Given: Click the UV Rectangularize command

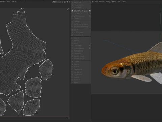Looking at the screenshot, I should tap(79, 48).
